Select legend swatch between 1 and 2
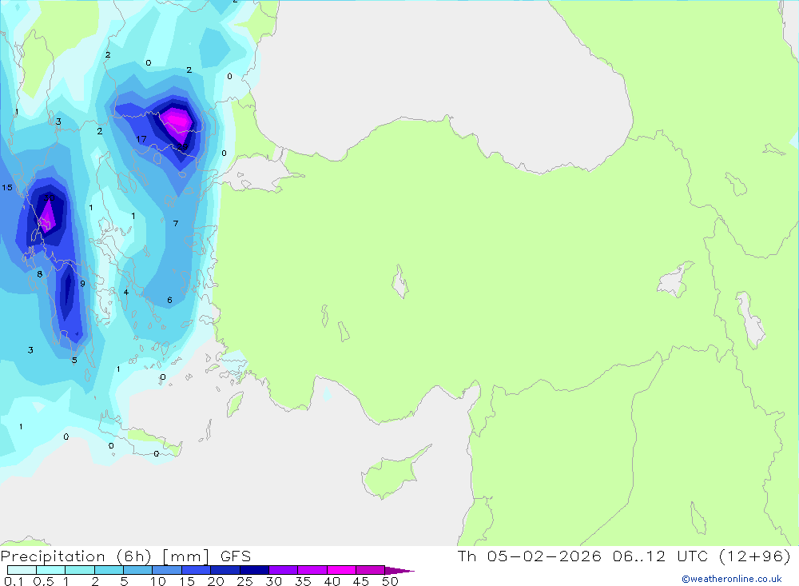799x586 pixels. pos(80,570)
